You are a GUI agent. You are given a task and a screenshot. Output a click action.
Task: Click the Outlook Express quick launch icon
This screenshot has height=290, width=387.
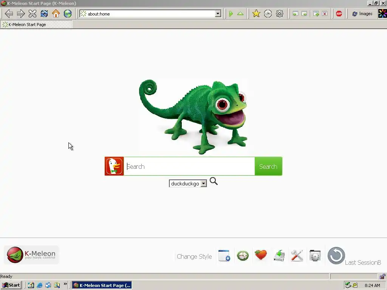(x=48, y=285)
